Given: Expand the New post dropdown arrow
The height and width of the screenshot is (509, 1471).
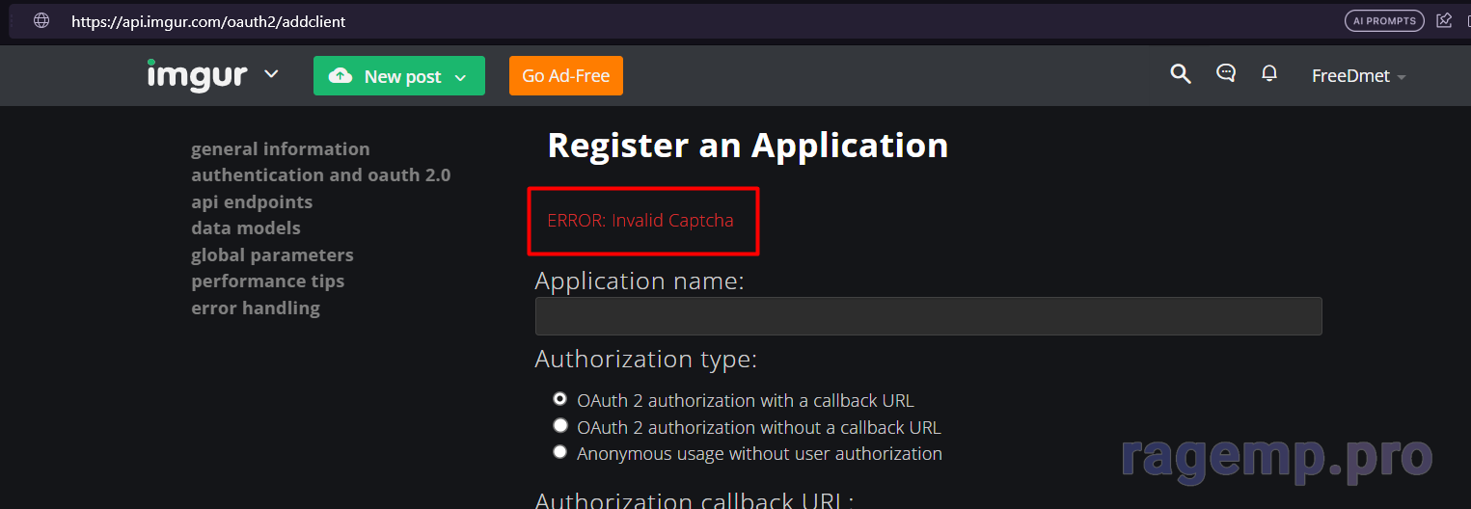Looking at the screenshot, I should coord(461,77).
